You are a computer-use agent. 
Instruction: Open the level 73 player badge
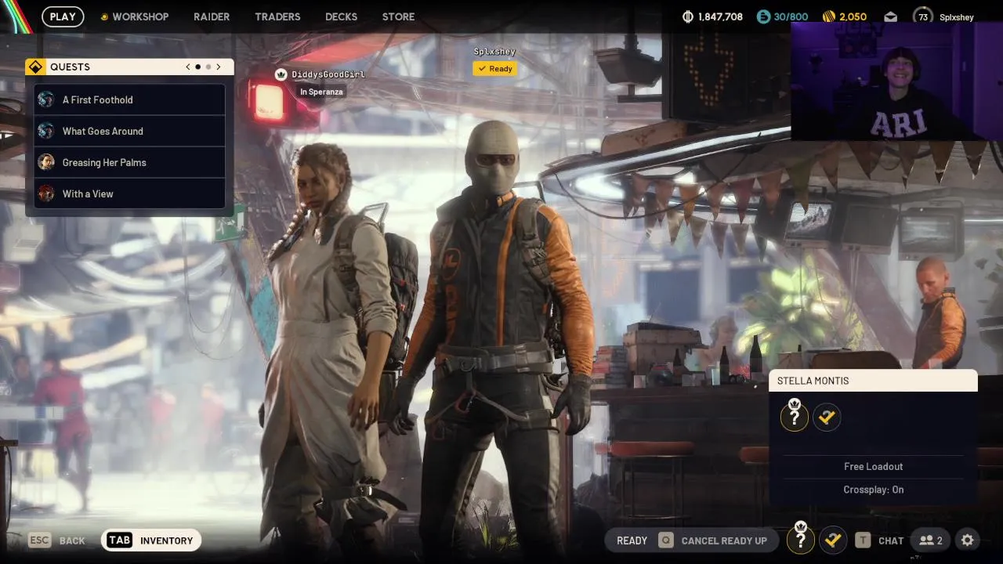[923, 16]
